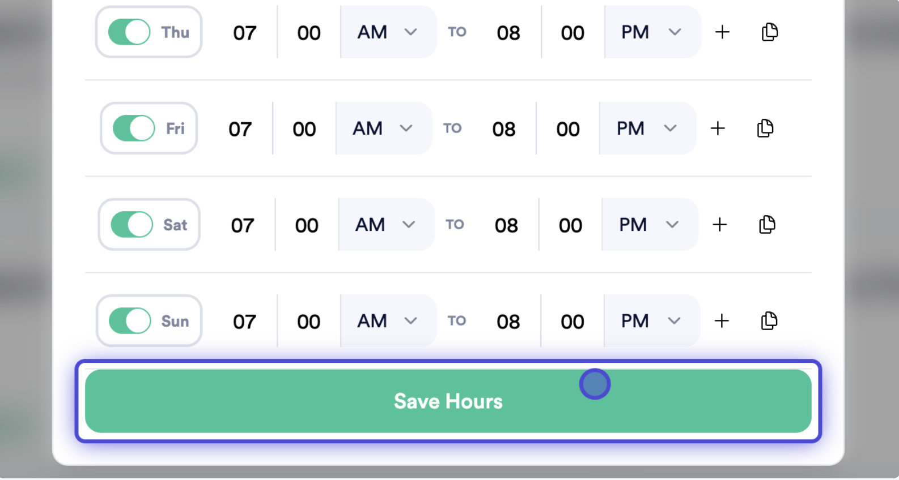Copy Friday hours using duplicate icon
The height and width of the screenshot is (480, 899).
[x=765, y=128]
